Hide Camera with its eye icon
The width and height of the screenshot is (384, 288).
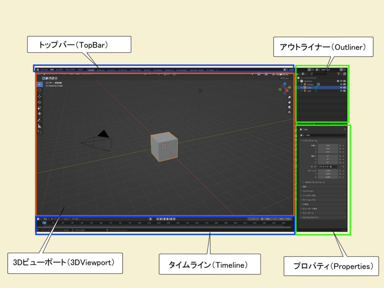pos(341,84)
